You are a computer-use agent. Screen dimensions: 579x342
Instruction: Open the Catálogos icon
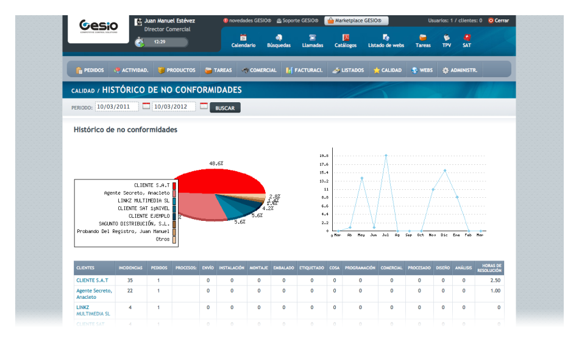(x=346, y=38)
